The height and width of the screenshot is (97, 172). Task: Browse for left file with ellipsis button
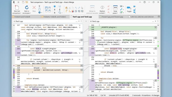pos(76,21)
